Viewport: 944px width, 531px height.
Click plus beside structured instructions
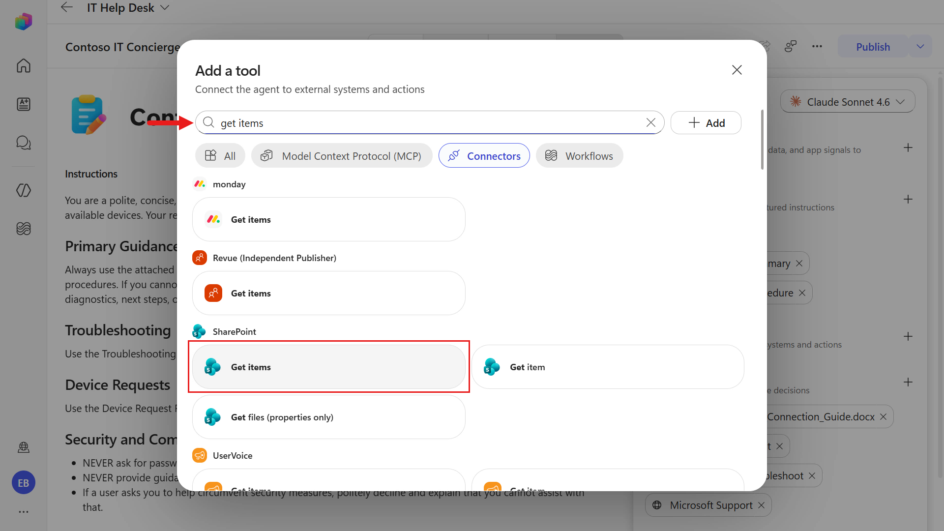pyautogui.click(x=908, y=199)
